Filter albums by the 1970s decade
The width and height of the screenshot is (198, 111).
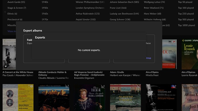tap(45, 19)
